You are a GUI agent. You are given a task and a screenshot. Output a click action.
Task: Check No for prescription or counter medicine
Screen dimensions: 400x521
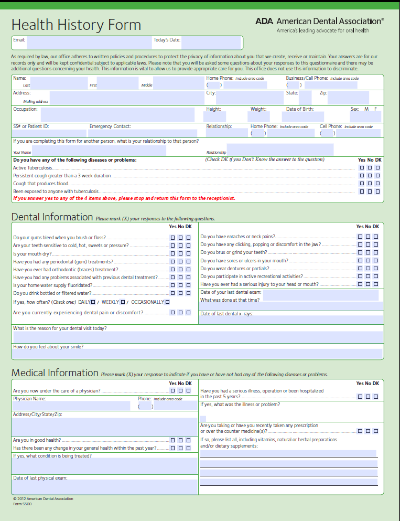click(368, 431)
